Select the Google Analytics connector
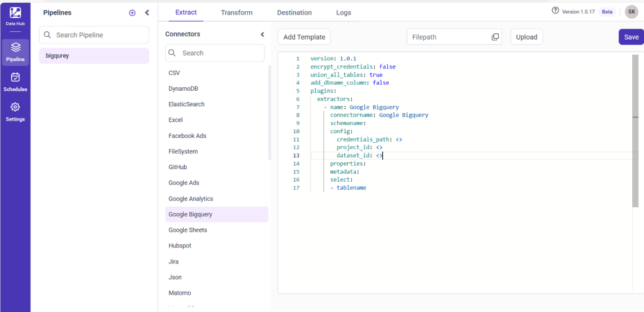644x312 pixels. click(x=217, y=199)
